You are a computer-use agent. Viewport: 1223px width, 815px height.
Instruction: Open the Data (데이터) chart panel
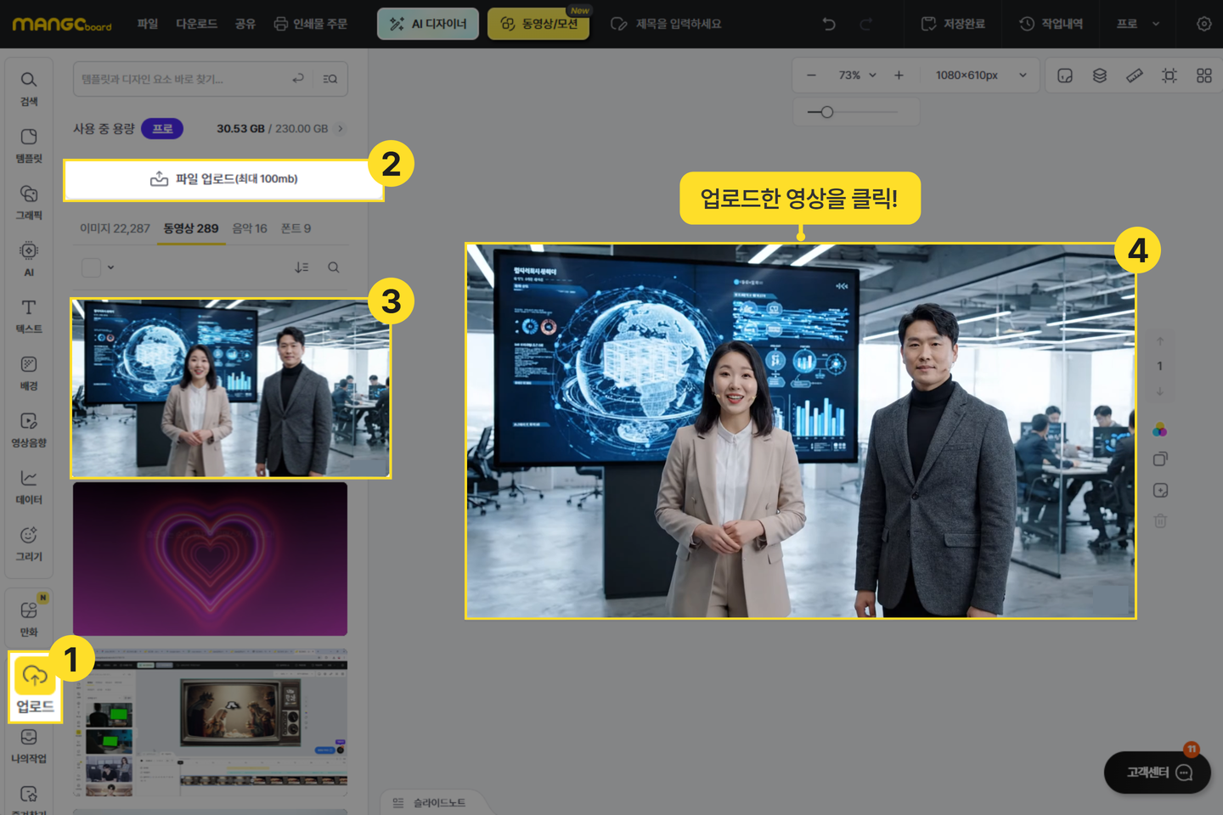pos(29,486)
